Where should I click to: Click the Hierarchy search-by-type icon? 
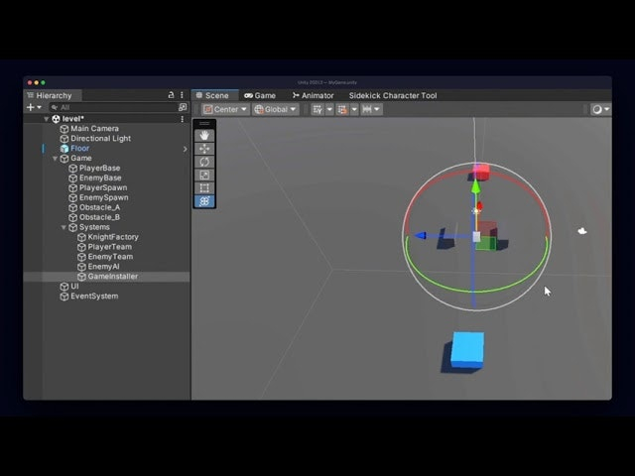[x=183, y=107]
